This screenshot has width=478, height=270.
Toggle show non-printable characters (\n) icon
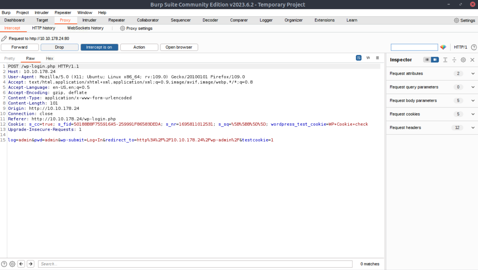[368, 58]
